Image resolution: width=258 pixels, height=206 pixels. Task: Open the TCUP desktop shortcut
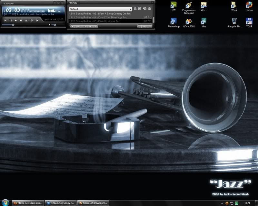pyautogui.click(x=249, y=23)
